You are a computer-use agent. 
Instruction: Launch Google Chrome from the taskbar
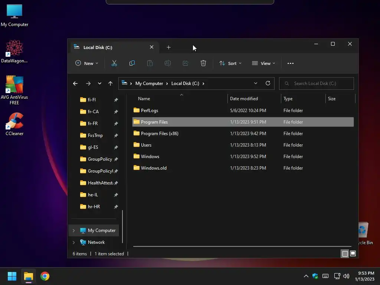click(x=45, y=276)
